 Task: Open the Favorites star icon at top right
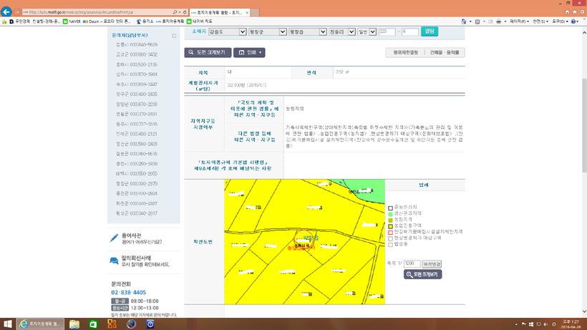tap(575, 12)
